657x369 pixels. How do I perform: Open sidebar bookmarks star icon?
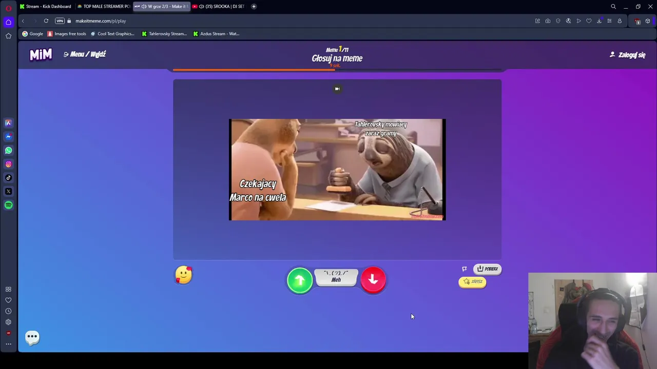[8, 36]
